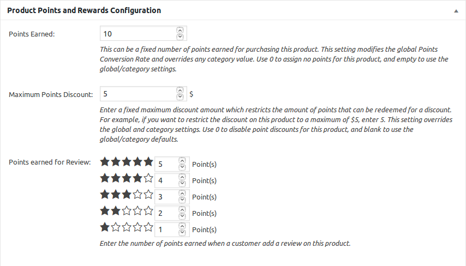The image size is (466, 266).
Task: Collapse the Product Points and Rewards panel
Action: tap(456, 11)
